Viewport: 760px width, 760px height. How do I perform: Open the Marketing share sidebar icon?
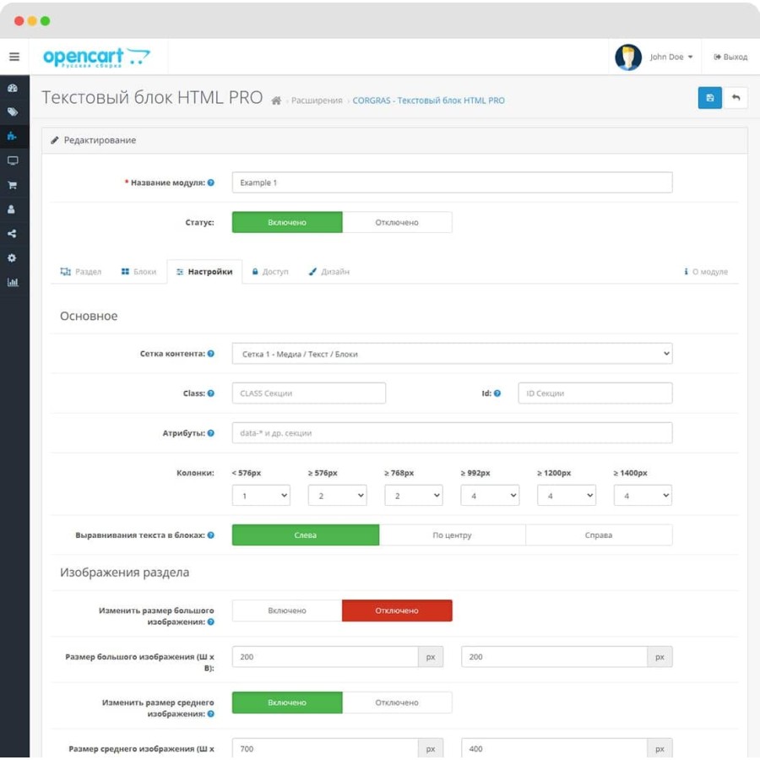tap(12, 234)
